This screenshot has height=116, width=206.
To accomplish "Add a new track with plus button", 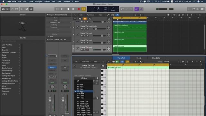I will coord(75,19).
